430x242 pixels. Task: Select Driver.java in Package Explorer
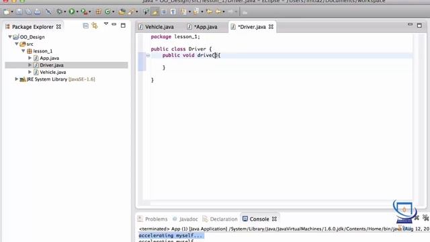pos(52,65)
